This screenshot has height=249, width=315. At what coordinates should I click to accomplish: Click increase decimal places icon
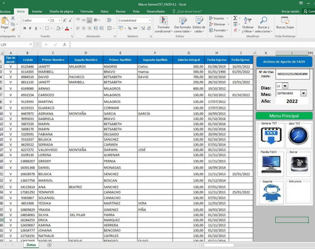click(143, 28)
